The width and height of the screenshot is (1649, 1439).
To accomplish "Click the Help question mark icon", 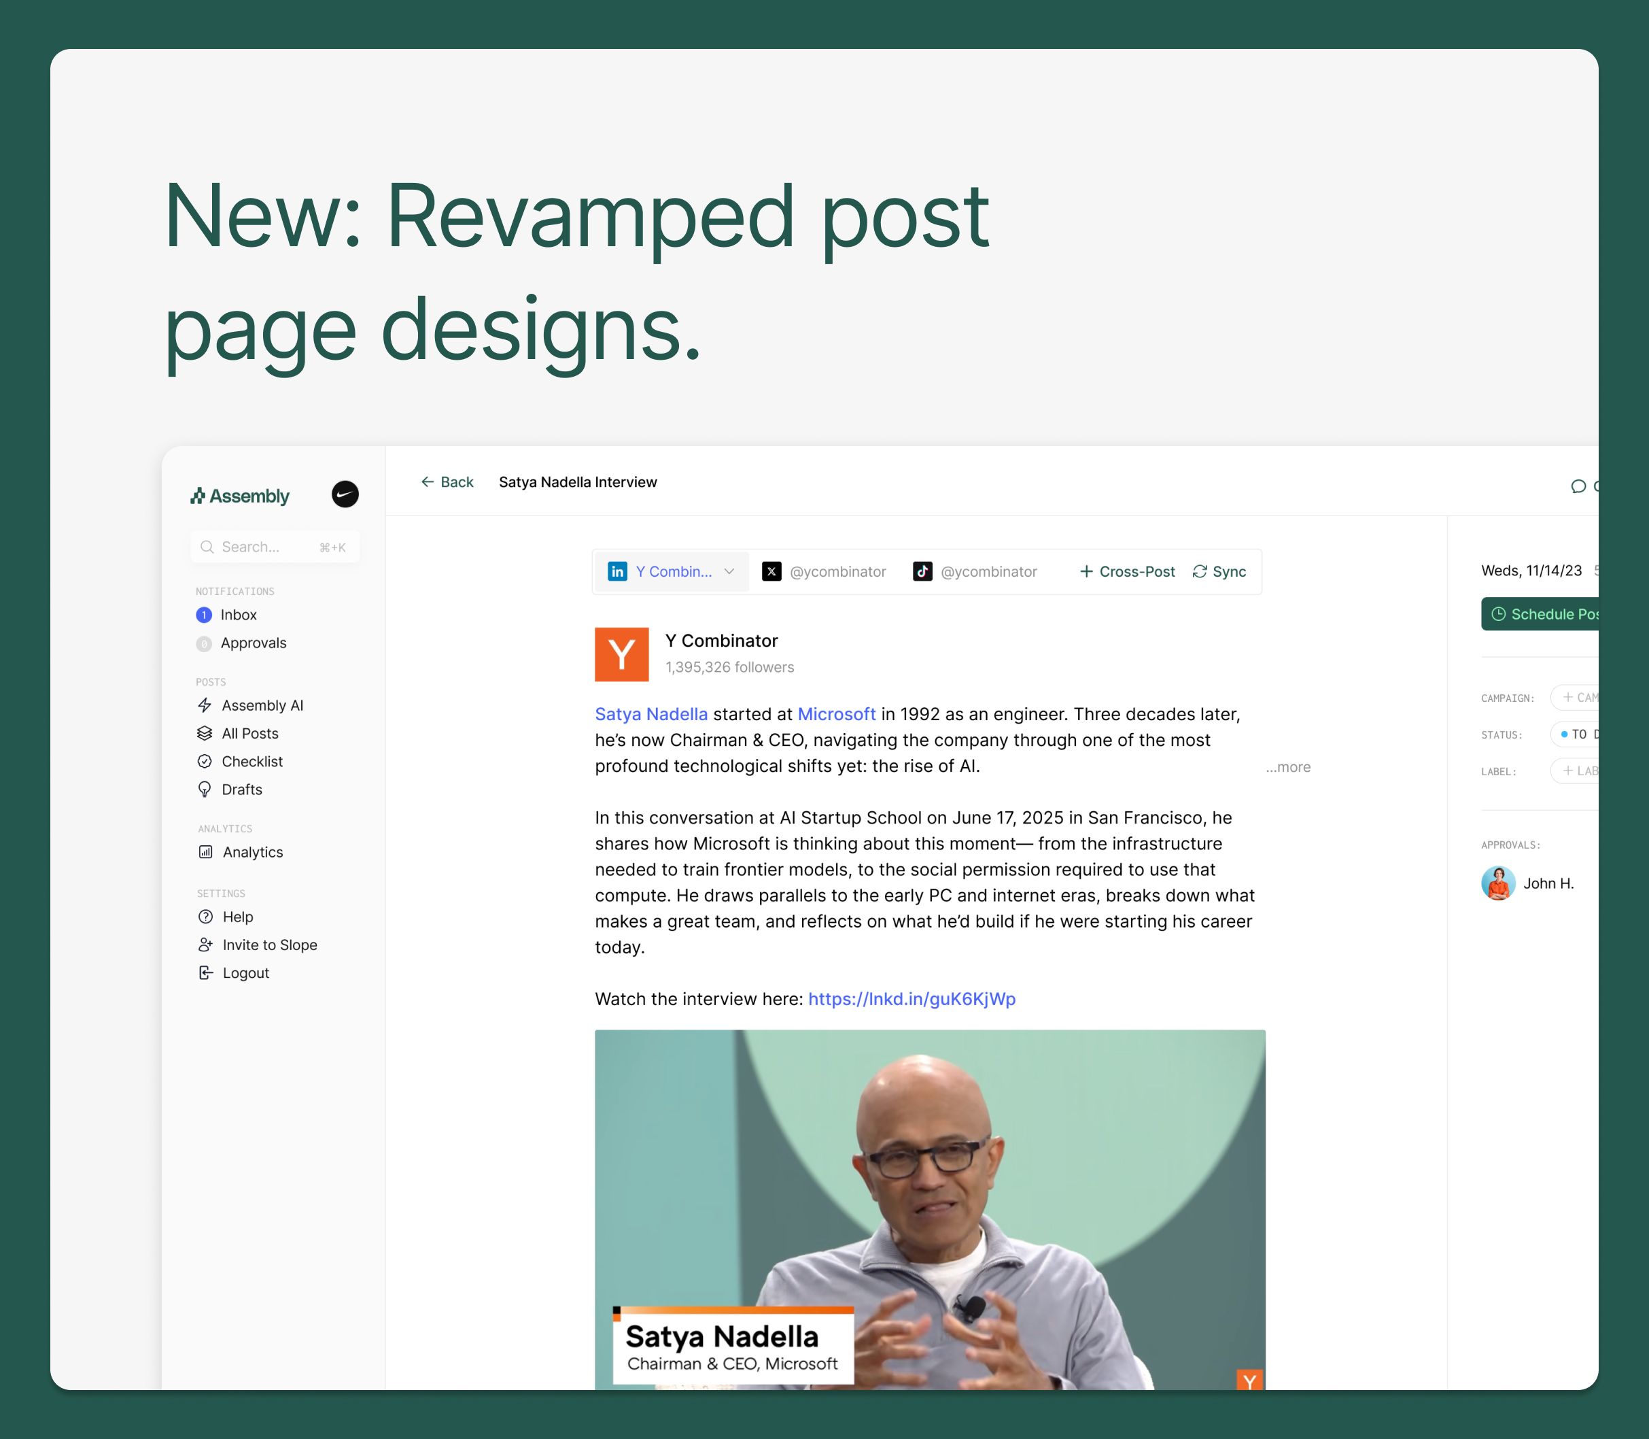I will point(205,916).
